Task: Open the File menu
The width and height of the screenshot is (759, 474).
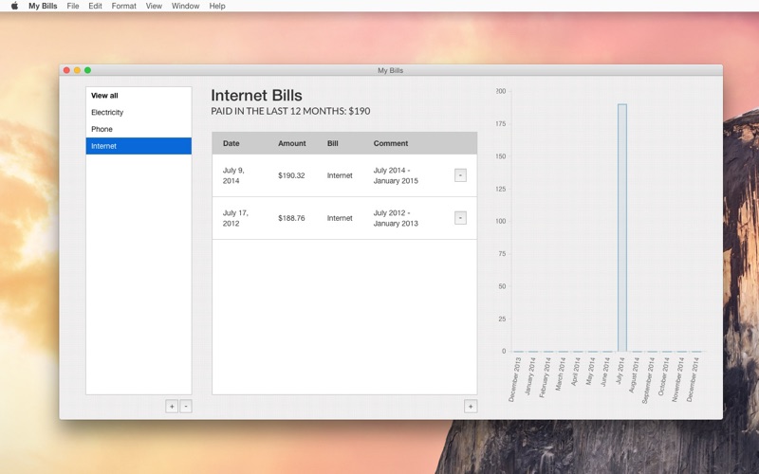Action: (73, 6)
